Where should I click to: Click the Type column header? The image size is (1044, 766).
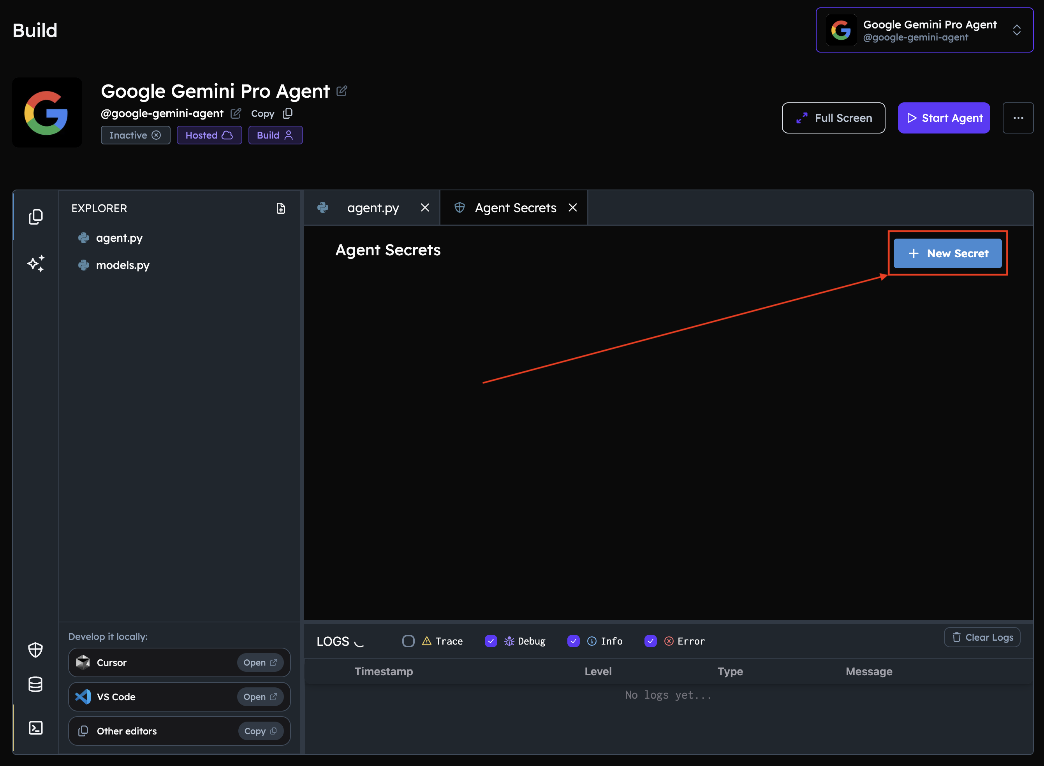pos(730,671)
